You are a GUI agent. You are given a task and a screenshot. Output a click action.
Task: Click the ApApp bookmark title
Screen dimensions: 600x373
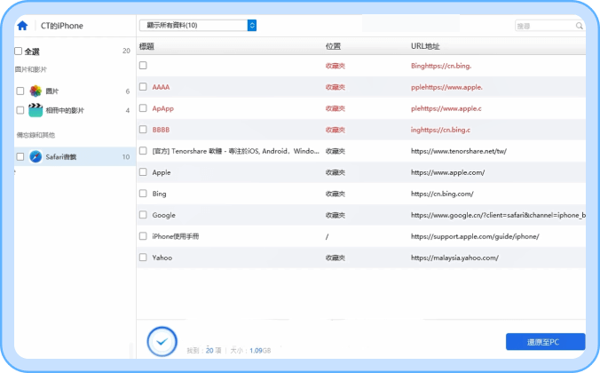coord(163,108)
